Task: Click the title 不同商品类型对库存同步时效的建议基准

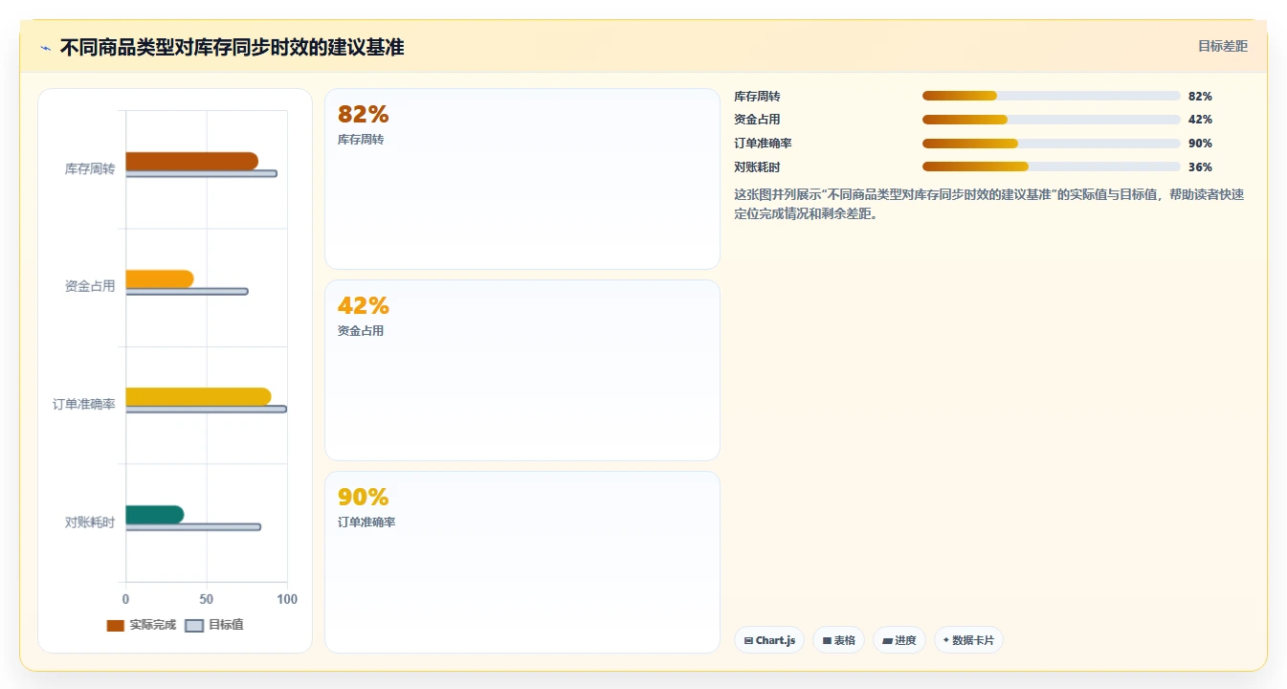Action: pyautogui.click(x=232, y=48)
